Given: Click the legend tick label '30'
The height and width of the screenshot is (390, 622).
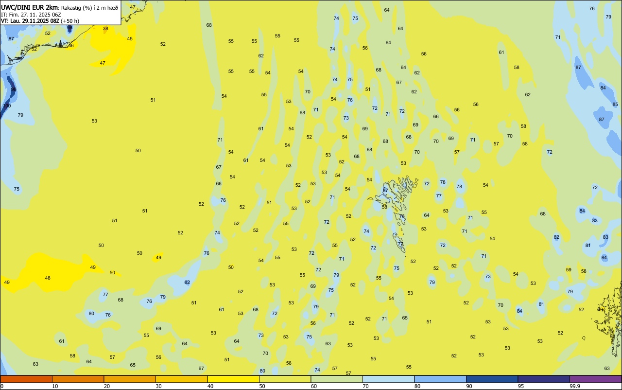Looking at the screenshot, I should click(158, 386).
